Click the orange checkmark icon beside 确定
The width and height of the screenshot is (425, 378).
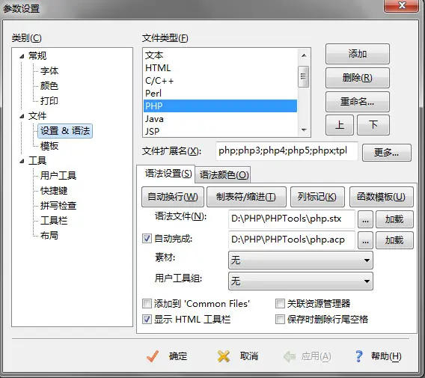pyautogui.click(x=153, y=356)
